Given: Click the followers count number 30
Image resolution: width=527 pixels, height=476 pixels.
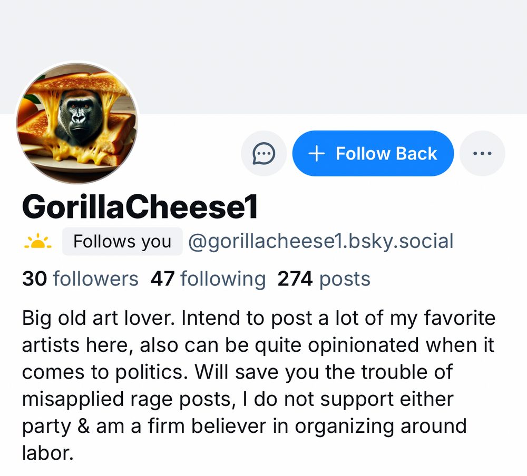Looking at the screenshot, I should coord(34,279).
